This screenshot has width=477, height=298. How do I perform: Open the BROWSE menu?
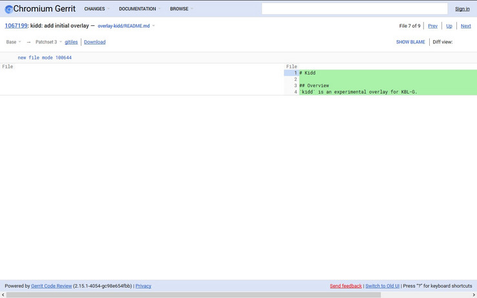click(x=182, y=9)
